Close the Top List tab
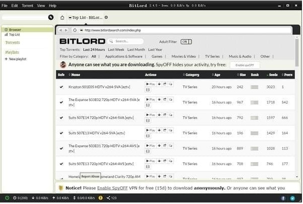 coord(106,17)
